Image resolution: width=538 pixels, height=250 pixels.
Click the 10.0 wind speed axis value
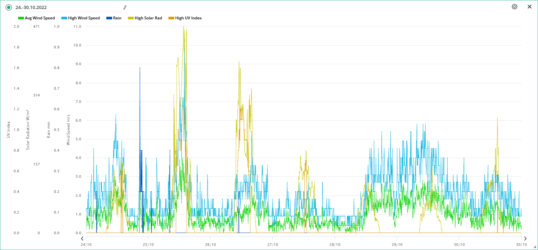pos(77,45)
